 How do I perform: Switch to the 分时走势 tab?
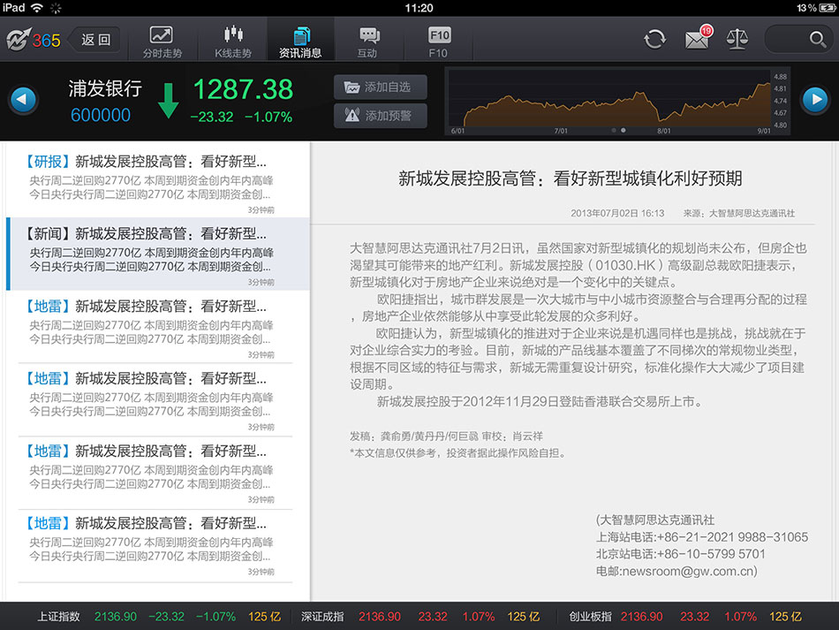[x=162, y=41]
